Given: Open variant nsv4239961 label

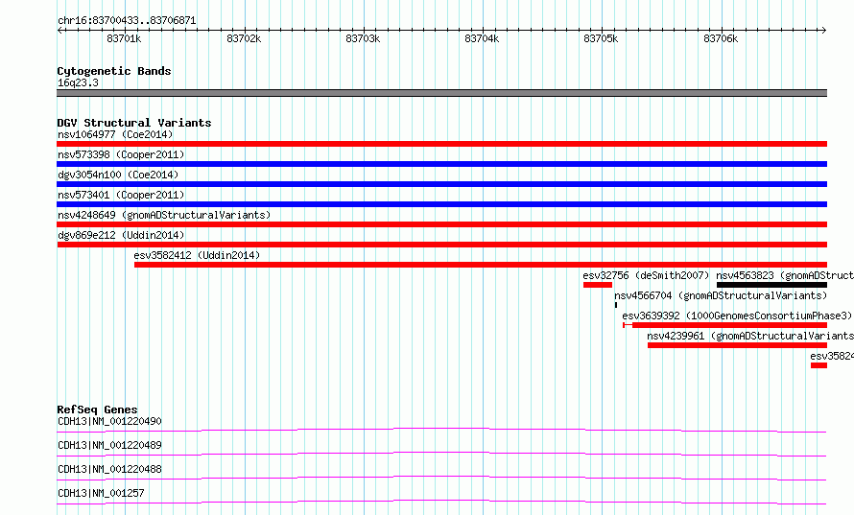Looking at the screenshot, I should (x=750, y=336).
